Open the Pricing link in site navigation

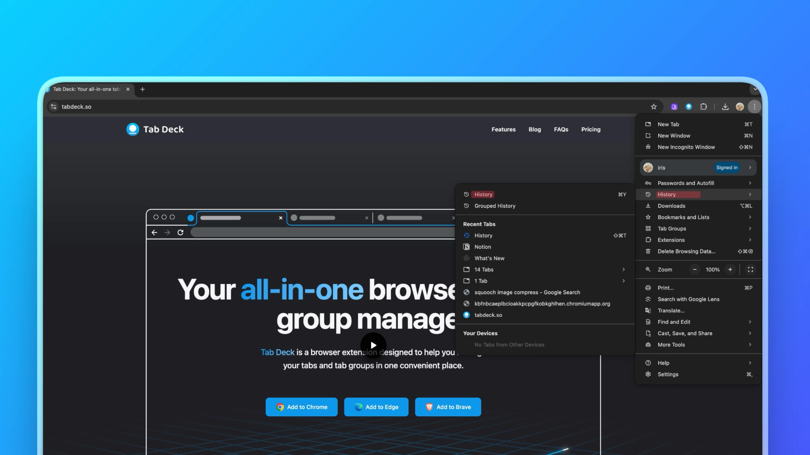[591, 129]
